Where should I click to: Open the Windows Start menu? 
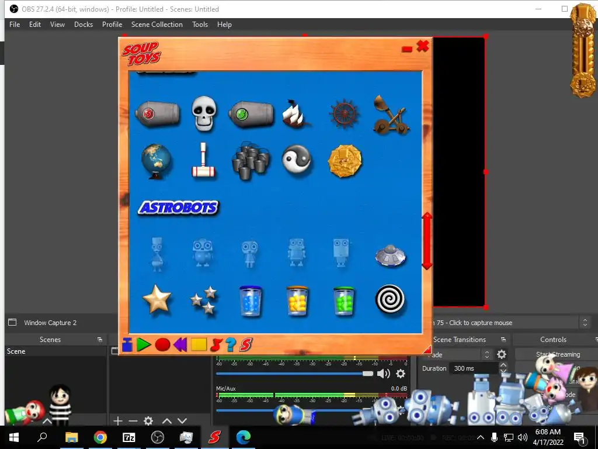14,437
